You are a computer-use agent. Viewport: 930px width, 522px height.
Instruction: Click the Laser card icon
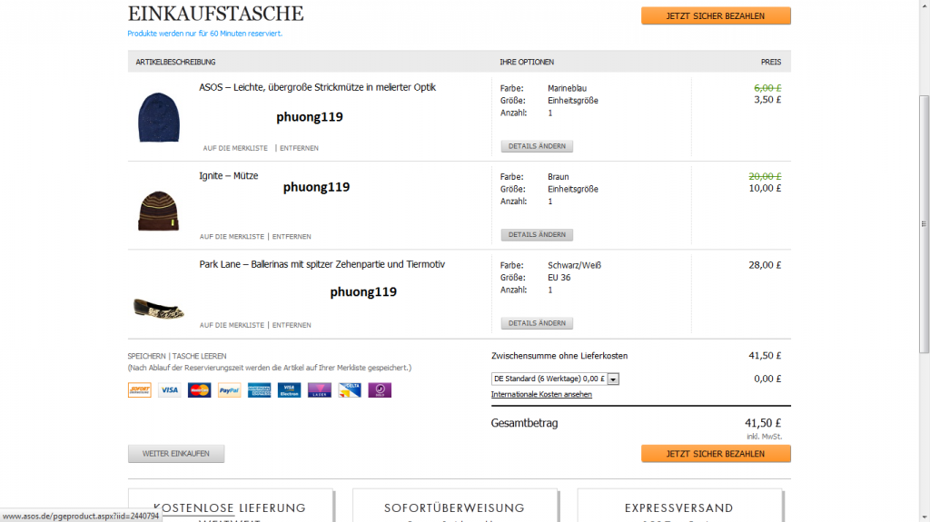(x=319, y=390)
